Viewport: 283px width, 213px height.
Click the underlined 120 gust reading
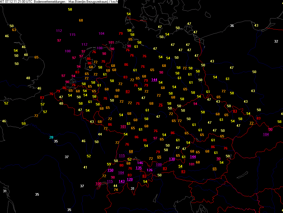(x=129, y=179)
